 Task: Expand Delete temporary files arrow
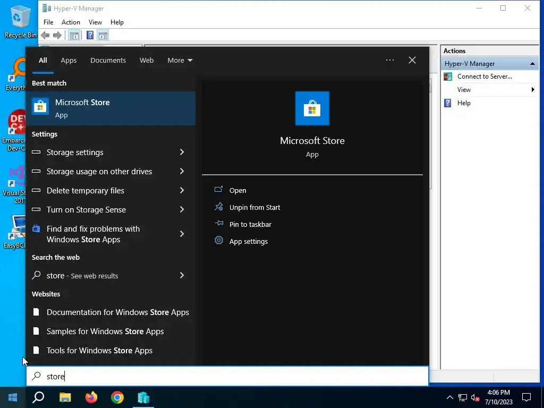pyautogui.click(x=182, y=190)
